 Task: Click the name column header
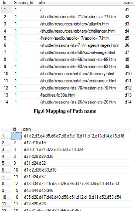[128, 3]
